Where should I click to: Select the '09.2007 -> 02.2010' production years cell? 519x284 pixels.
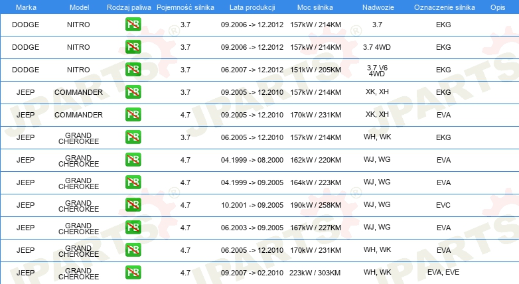[x=252, y=273]
